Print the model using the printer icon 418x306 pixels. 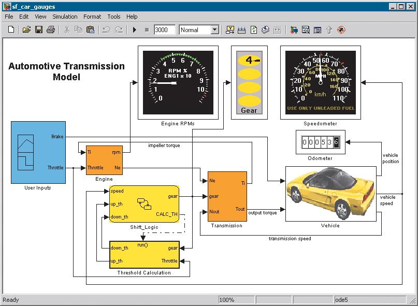click(51, 30)
